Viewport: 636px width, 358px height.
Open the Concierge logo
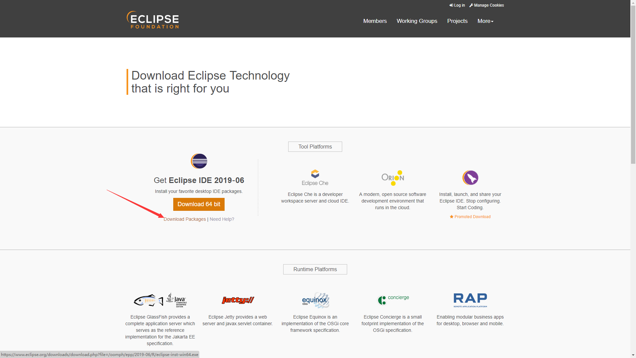(393, 300)
